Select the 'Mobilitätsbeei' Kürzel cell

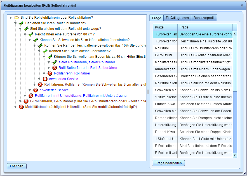[x=165, y=62]
